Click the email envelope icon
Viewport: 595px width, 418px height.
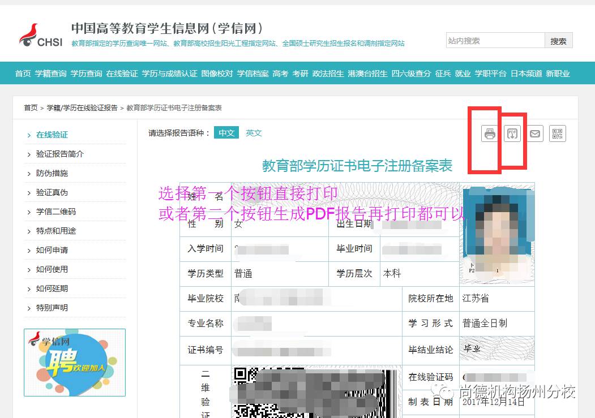point(535,133)
